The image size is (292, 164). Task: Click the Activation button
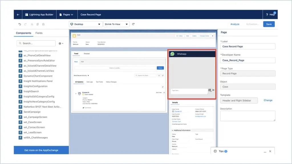(253, 24)
